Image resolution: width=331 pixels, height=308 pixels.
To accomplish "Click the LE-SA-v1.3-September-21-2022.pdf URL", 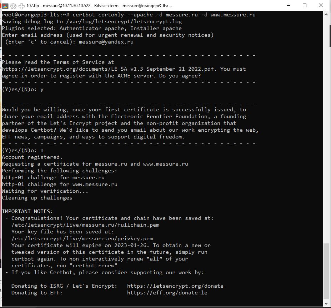I will click(109, 69).
